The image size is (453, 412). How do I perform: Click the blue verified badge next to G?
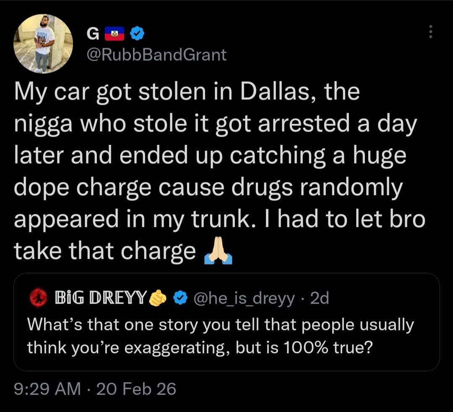tap(137, 33)
